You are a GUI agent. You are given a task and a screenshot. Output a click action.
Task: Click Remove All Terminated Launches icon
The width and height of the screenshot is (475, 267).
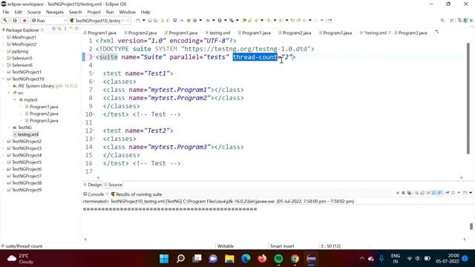click(x=409, y=193)
